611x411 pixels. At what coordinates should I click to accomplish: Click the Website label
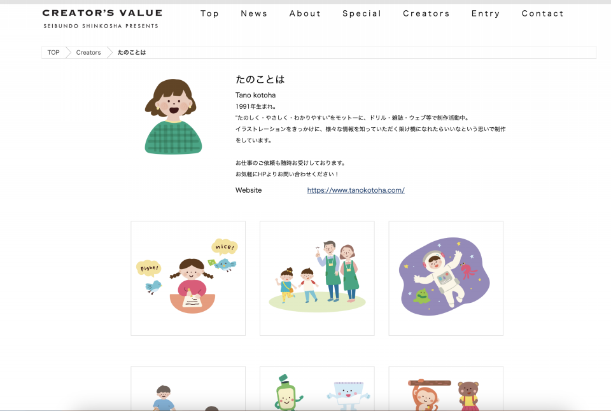pos(249,190)
